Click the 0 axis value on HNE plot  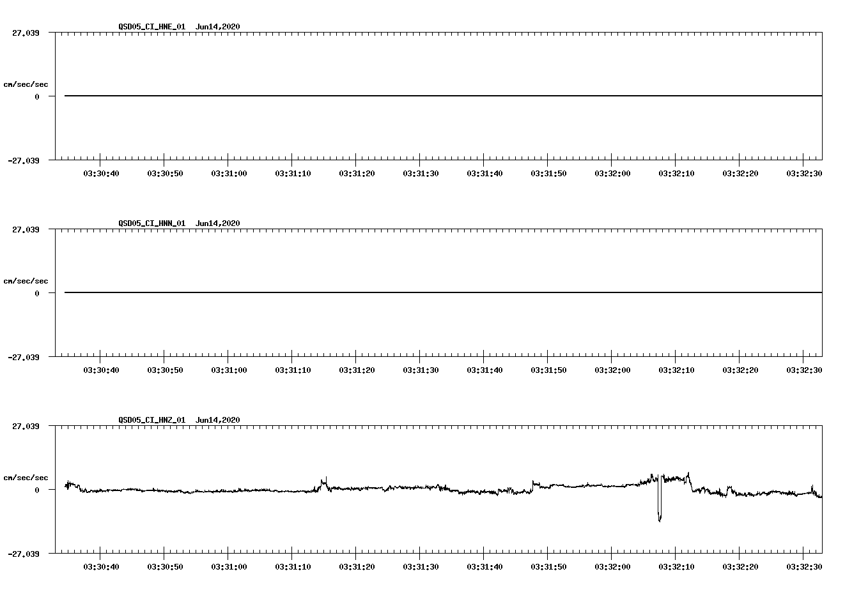[x=37, y=96]
